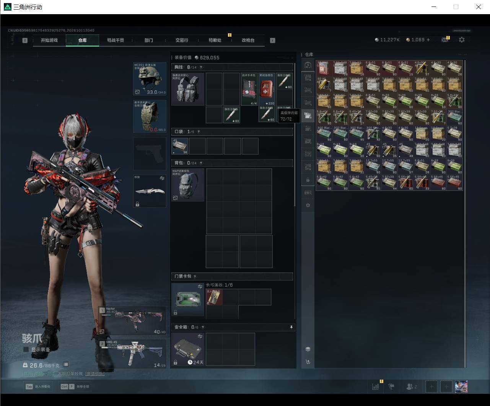Open the statistics chart icon
This screenshot has height=406, width=490.
click(375, 386)
